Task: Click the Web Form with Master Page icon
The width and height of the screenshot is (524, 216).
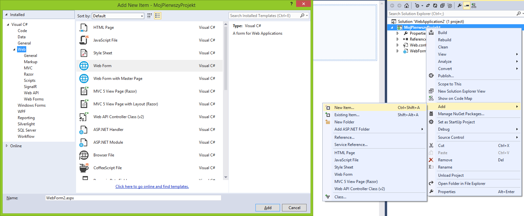Action: (84, 79)
